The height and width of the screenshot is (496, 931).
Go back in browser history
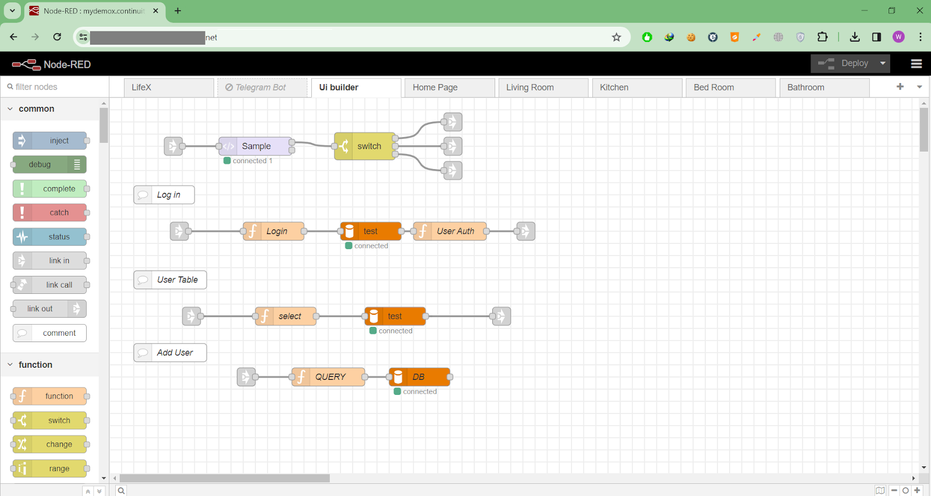click(x=13, y=37)
